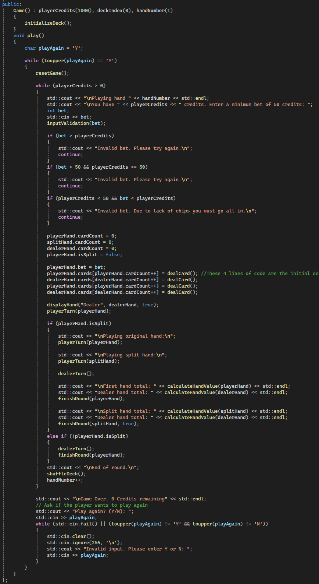319x584 pixels.
Task: Click the "must go all in" cout line
Action: coord(157,211)
